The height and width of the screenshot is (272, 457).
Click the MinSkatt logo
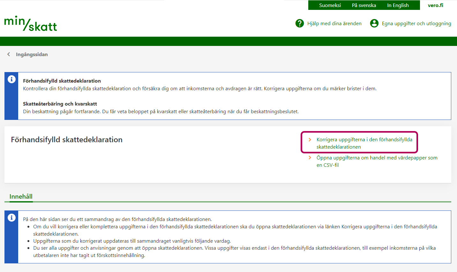(x=31, y=24)
